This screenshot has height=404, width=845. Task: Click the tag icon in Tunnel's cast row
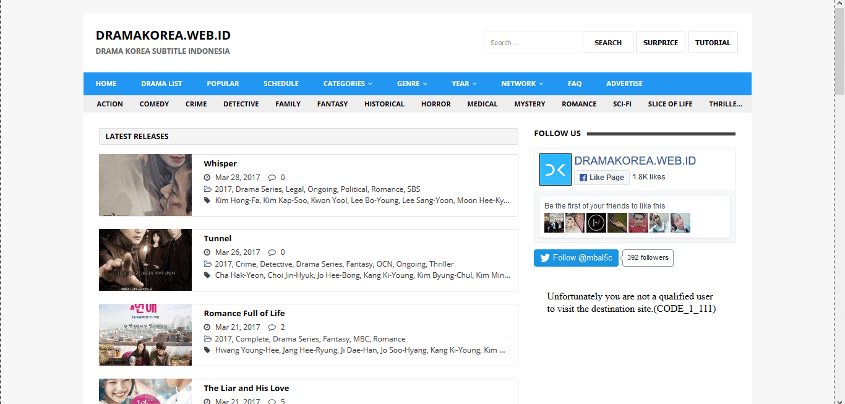pos(207,275)
